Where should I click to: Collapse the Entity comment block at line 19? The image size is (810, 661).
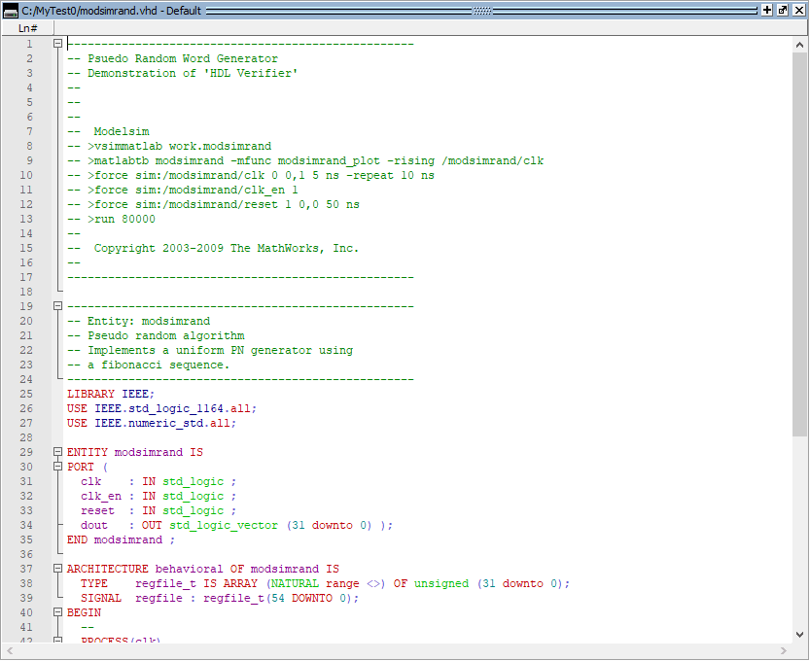pos(58,306)
